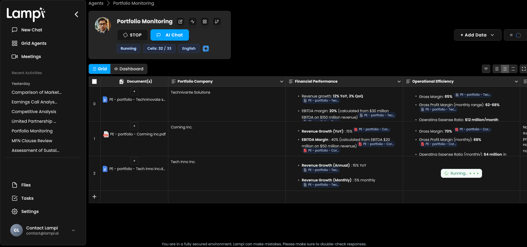
Task: Click the Running cell in row 2
Action: click(x=461, y=173)
